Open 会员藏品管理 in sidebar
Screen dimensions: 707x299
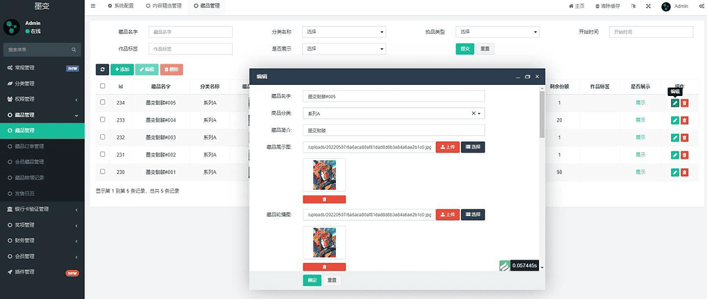click(x=42, y=162)
